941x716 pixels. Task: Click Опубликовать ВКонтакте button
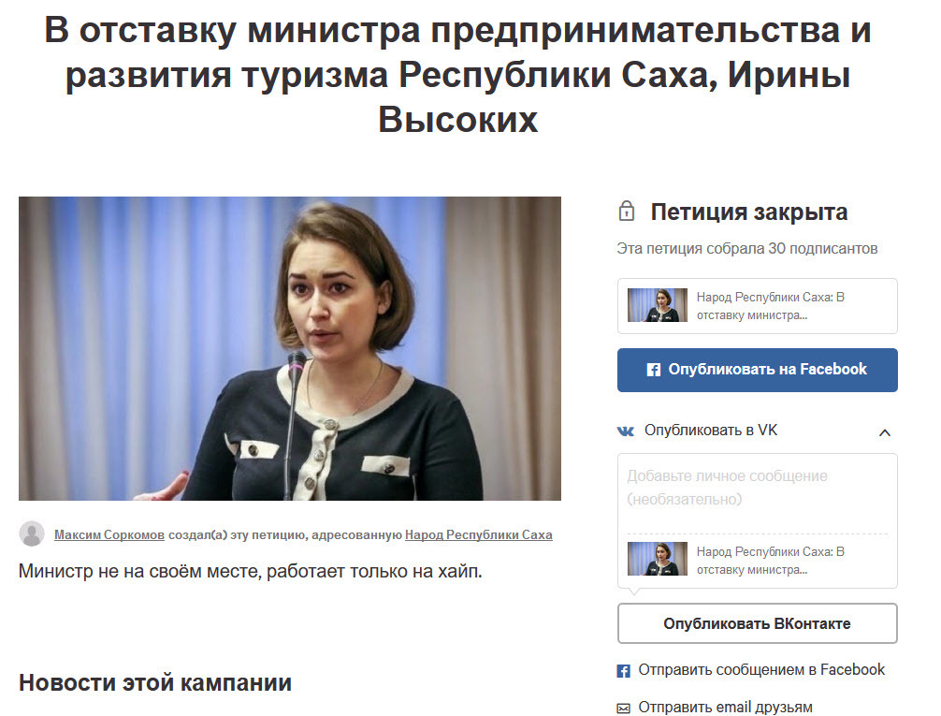tap(758, 623)
